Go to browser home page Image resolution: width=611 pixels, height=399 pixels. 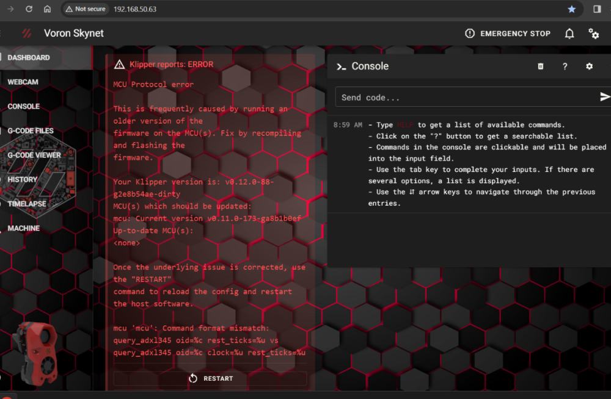click(47, 9)
